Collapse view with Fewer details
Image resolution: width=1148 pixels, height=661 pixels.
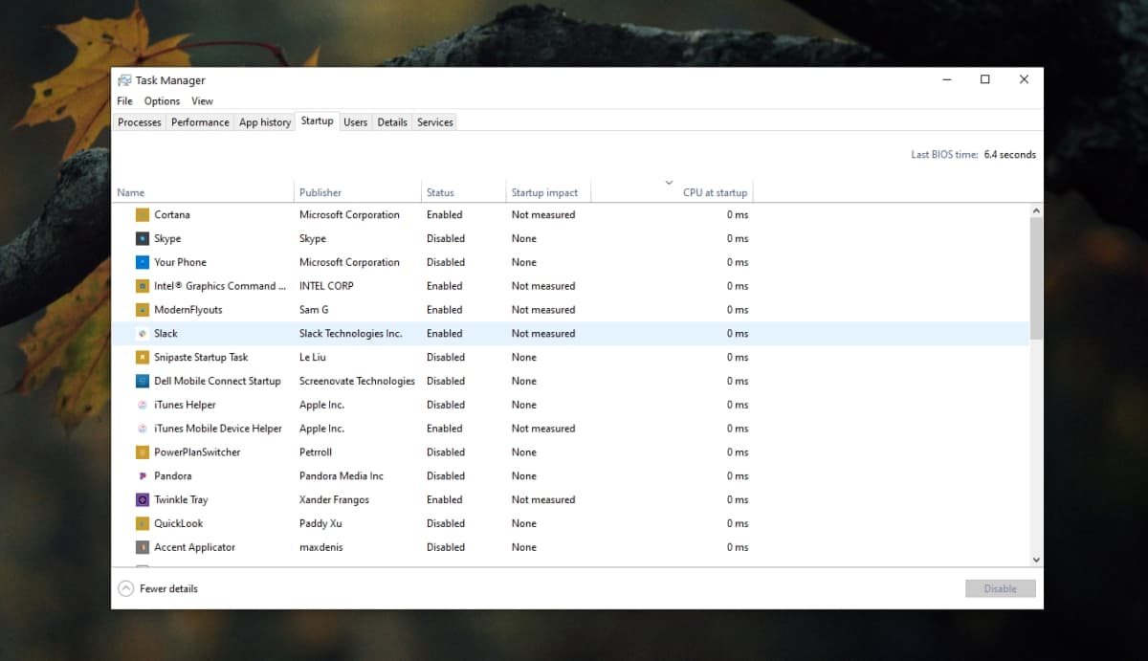tap(158, 588)
